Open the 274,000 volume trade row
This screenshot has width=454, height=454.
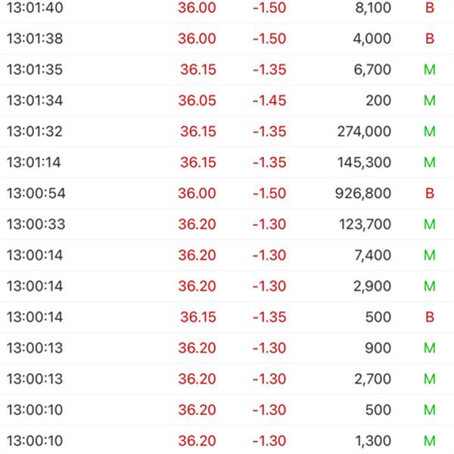[227, 132]
